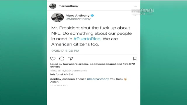Click the marcanthony username header
The width and height of the screenshot is (187, 105).
(68, 6)
